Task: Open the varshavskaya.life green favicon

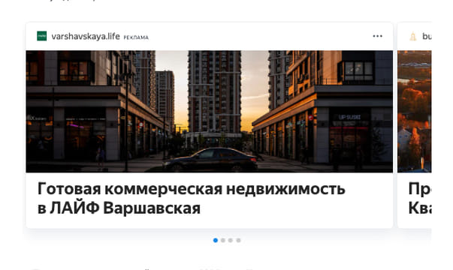Action: [x=42, y=36]
